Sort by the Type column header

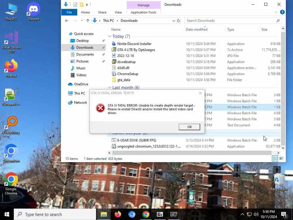pyautogui.click(x=231, y=30)
